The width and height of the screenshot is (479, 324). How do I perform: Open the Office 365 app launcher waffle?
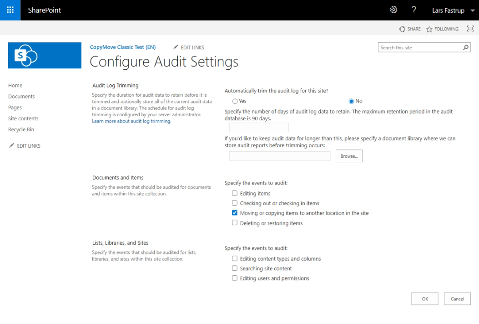pos(10,10)
